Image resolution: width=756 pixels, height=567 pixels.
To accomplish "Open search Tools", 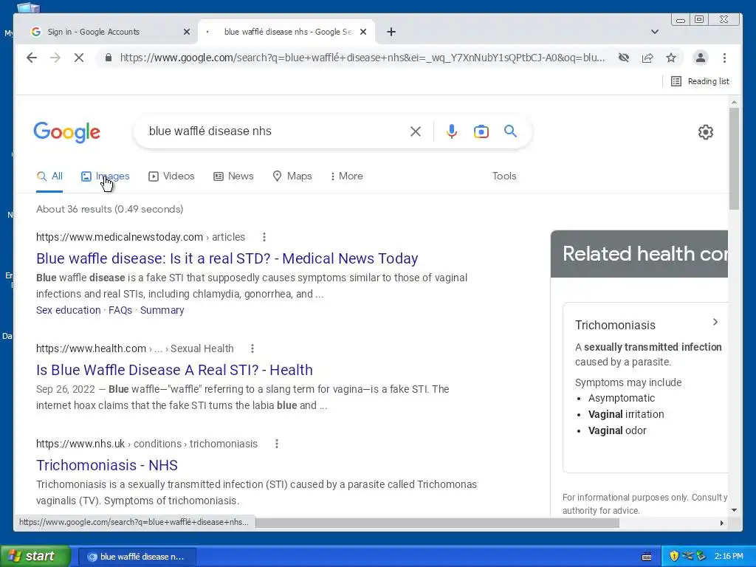I will tap(504, 176).
